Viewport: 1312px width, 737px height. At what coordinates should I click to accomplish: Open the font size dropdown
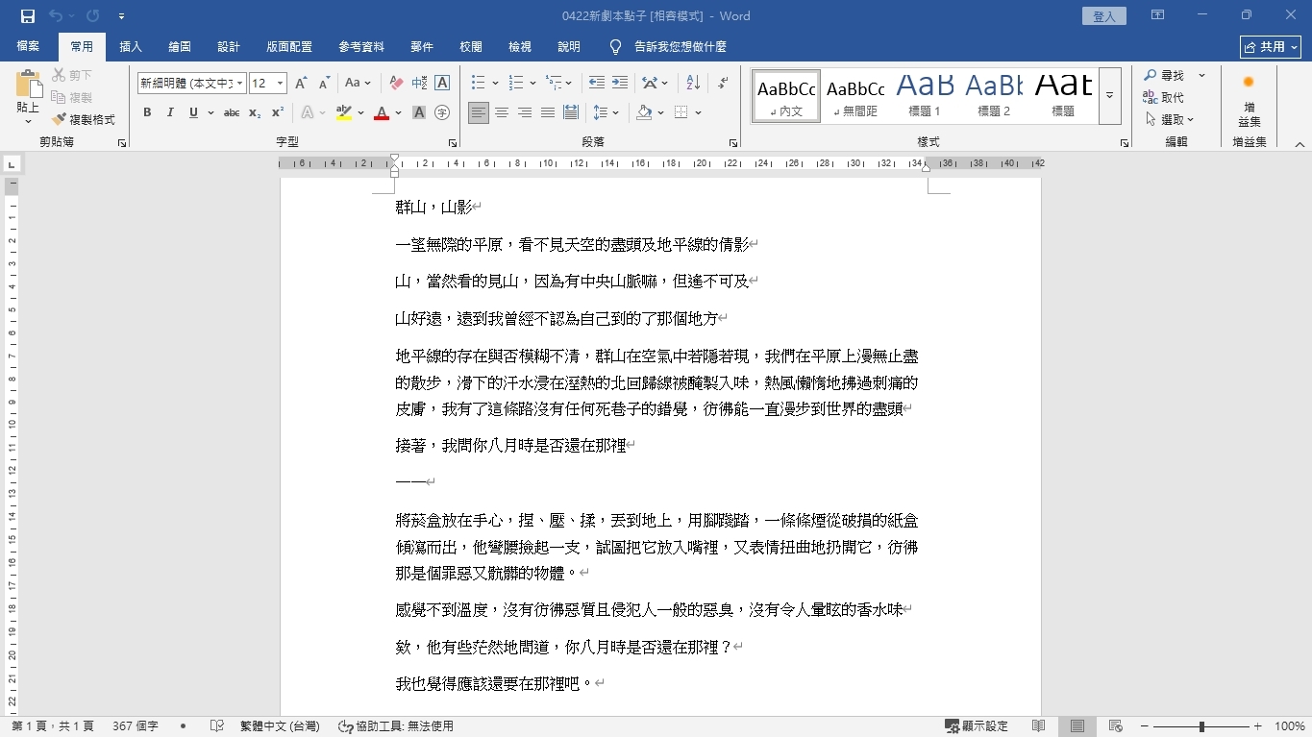click(x=280, y=84)
